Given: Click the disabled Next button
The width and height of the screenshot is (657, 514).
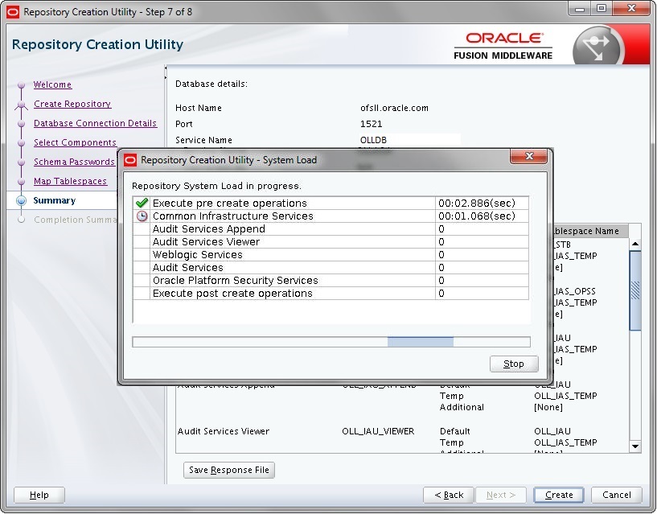Looking at the screenshot, I should (501, 495).
